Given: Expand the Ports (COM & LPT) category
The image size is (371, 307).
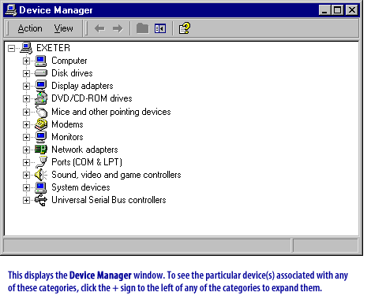Looking at the screenshot, I should (x=26, y=162).
